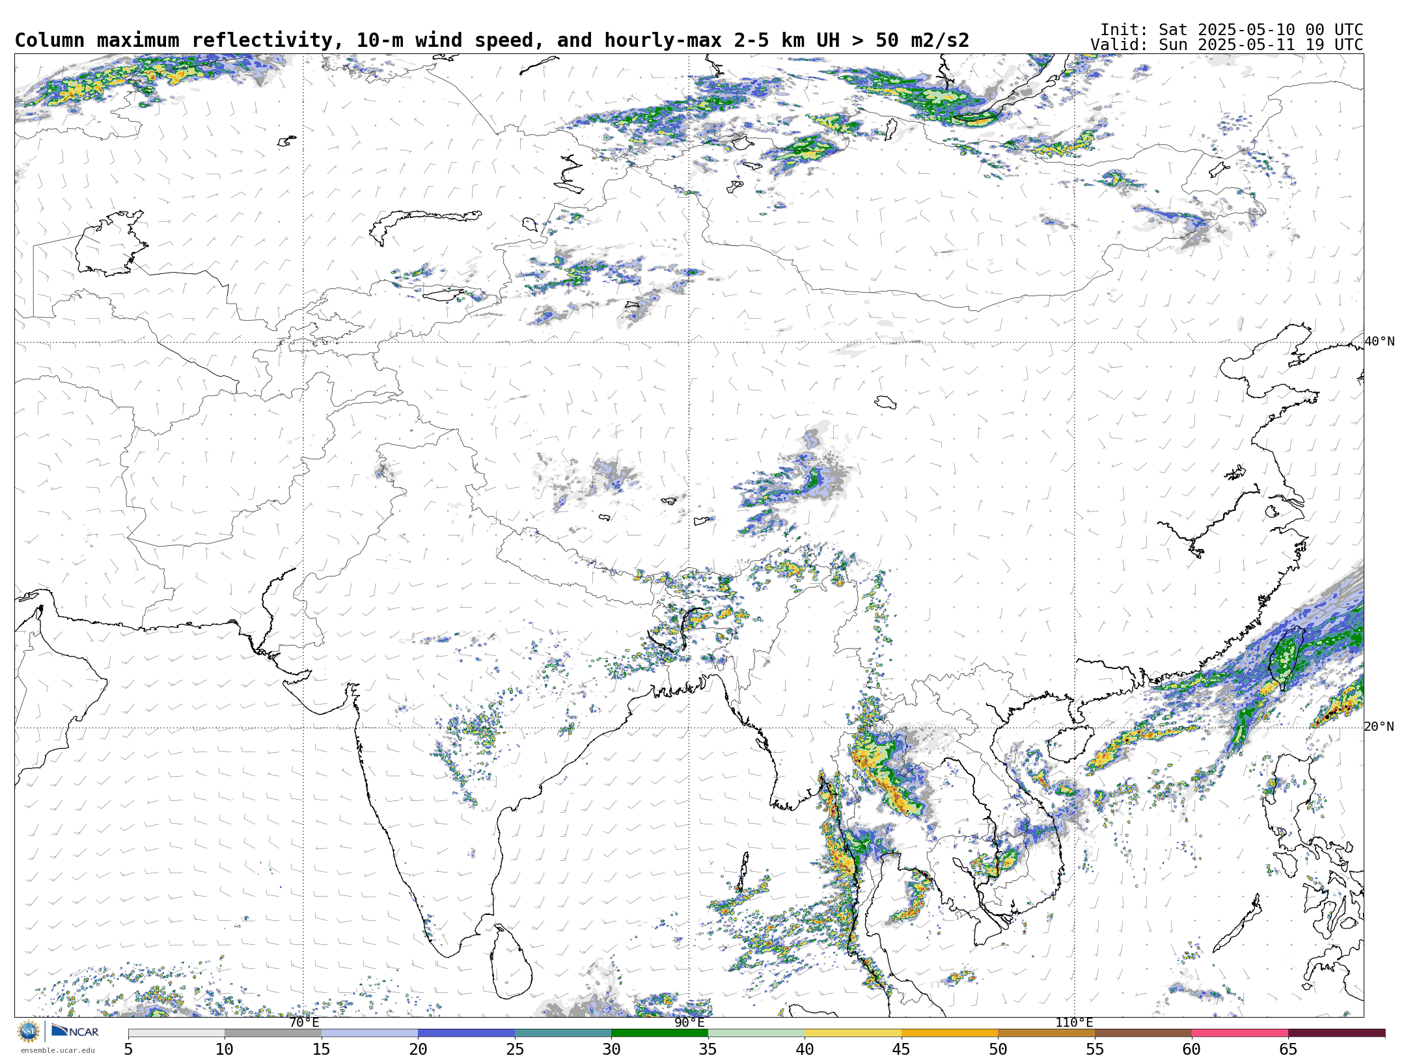1406x1058 pixels.
Task: Pick the pale blue 15–20 colorbar segment
Action: click(x=370, y=1033)
